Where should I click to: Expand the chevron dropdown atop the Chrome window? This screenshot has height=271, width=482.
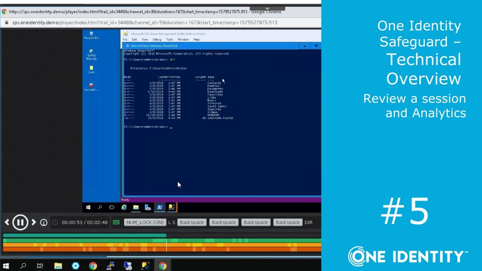267,8
